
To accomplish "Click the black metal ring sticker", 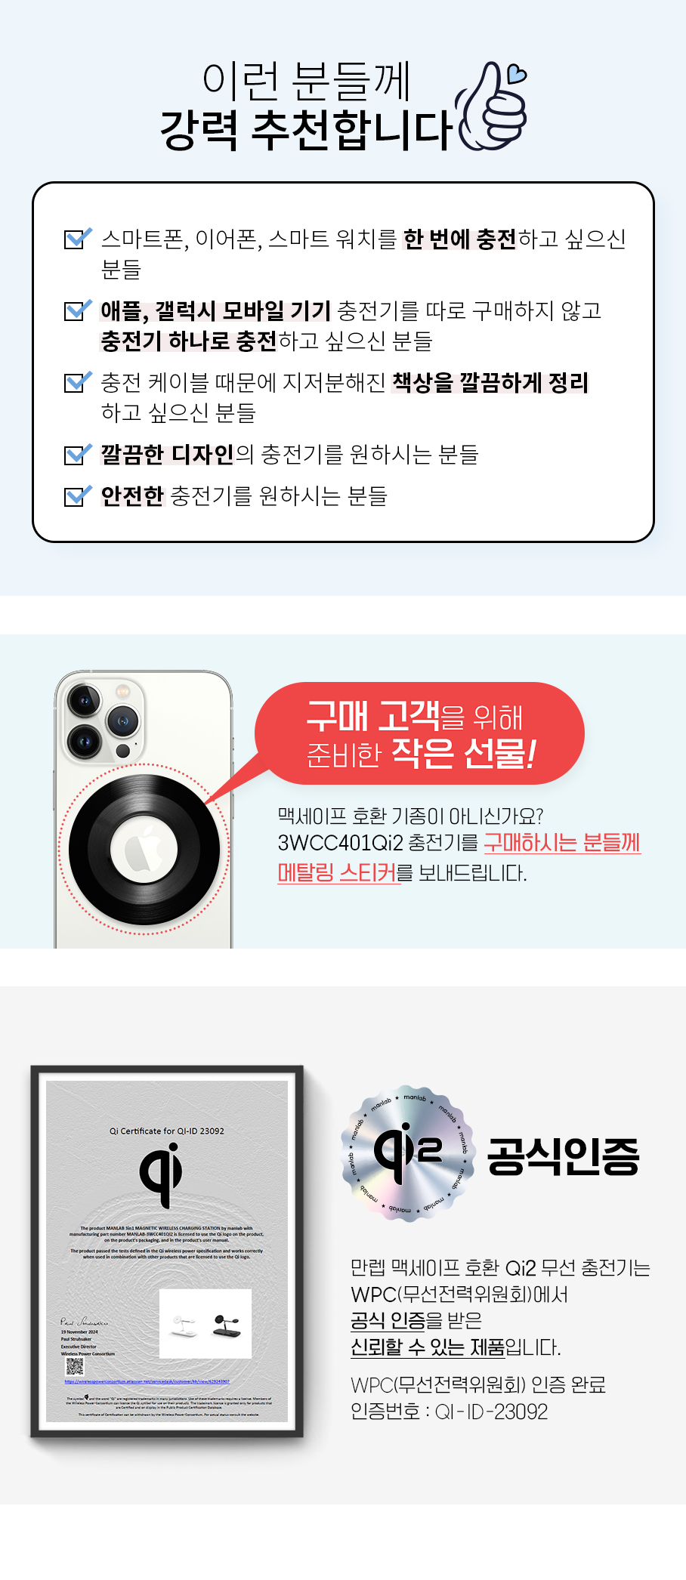I will coord(144,850).
